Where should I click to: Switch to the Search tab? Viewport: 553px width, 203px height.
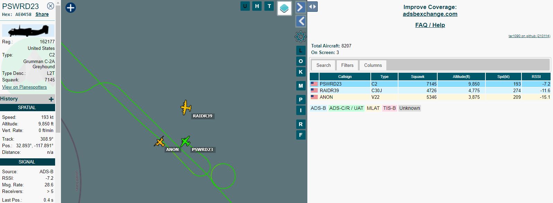pos(323,65)
